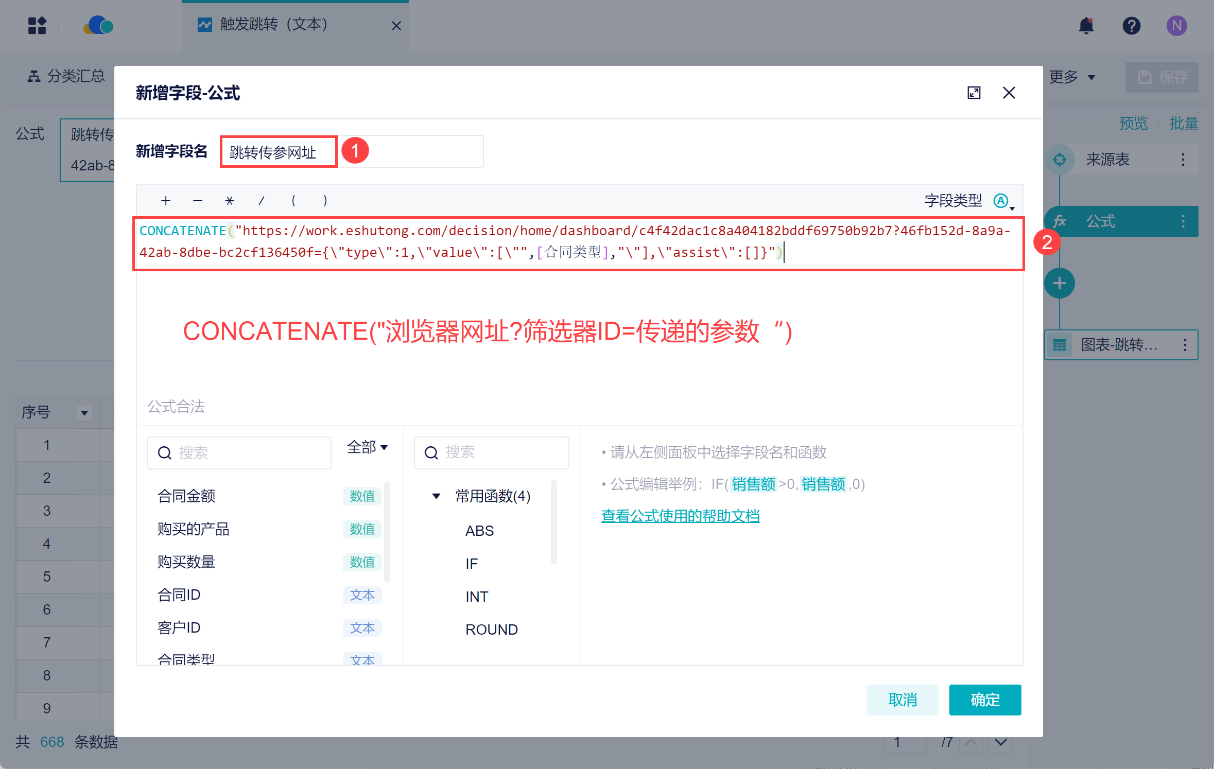Click the 确定 confirm button
Image resolution: width=1214 pixels, height=769 pixels.
pyautogui.click(x=984, y=700)
